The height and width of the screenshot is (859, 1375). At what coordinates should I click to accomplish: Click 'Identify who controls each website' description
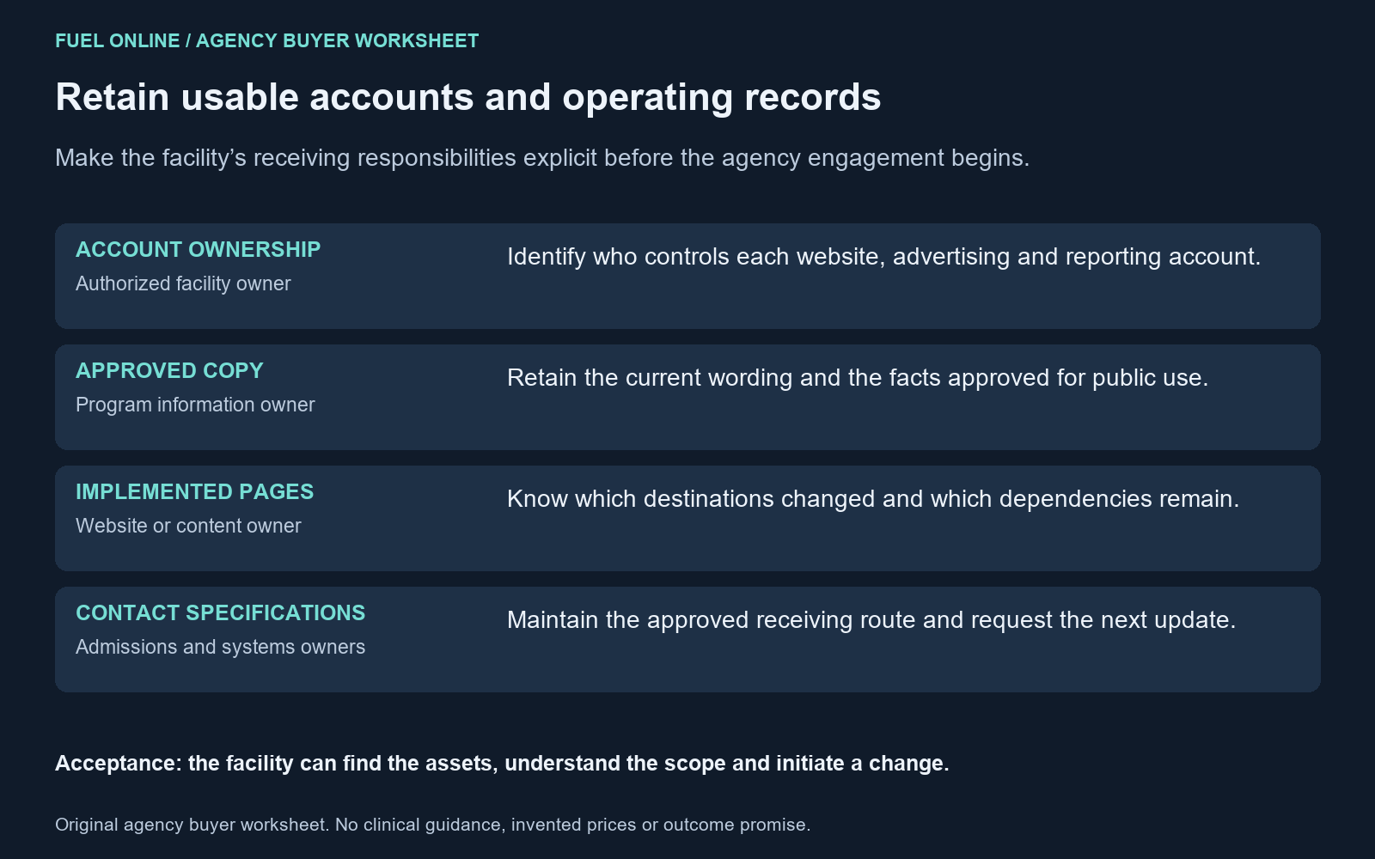click(x=883, y=257)
